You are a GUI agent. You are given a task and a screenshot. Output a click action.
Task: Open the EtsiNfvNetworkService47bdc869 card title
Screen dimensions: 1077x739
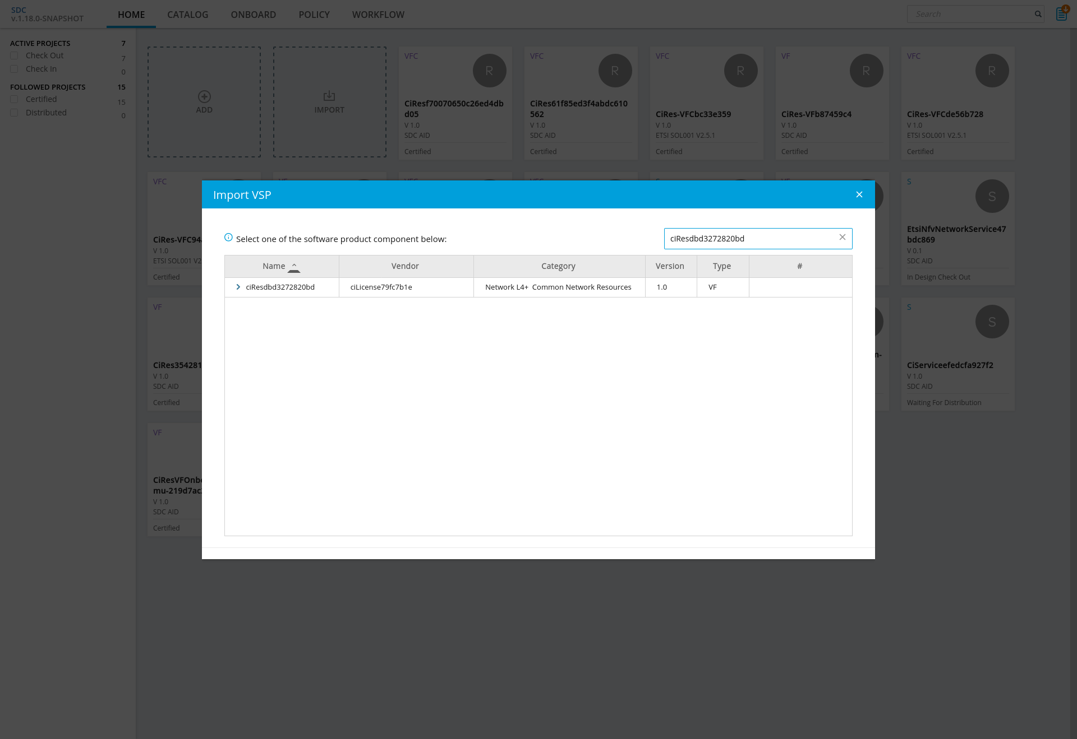tap(956, 234)
